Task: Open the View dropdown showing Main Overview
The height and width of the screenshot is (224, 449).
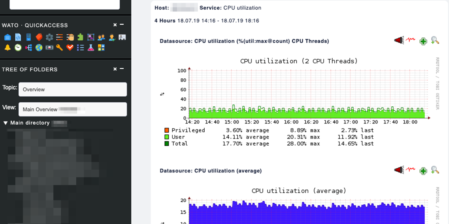Action: 73,109
